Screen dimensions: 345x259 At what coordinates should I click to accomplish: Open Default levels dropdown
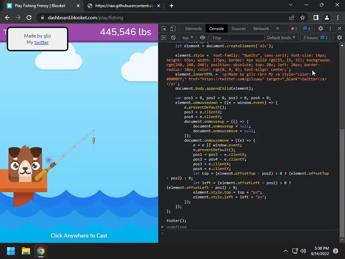[281, 38]
